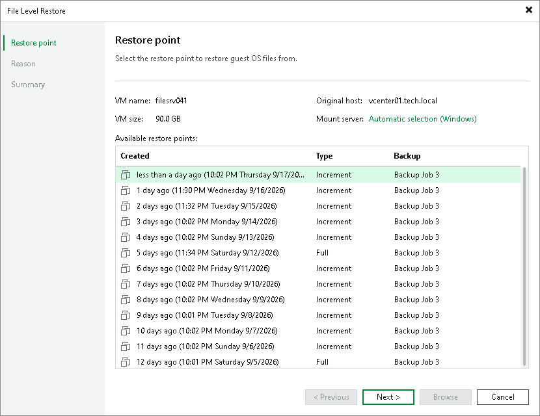Select '2 days ago (11:32 PM Tuesday 9/15/2026)'
Image resolution: width=540 pixels, height=416 pixels.
(x=318, y=206)
